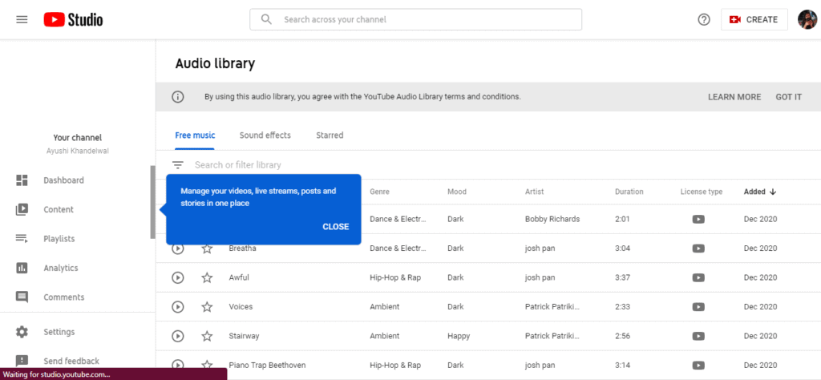Image resolution: width=821 pixels, height=380 pixels.
Task: Click the YouTube Studio logo
Action: 73,20
